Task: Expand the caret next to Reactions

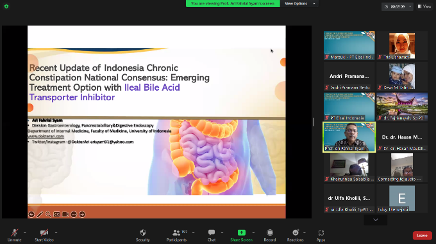Action: [x=304, y=233]
